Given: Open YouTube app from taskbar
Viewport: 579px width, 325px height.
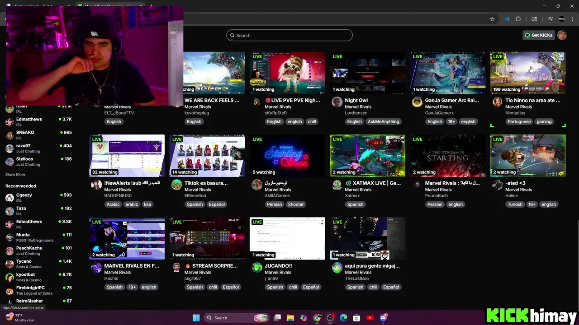Looking at the screenshot, I should (370, 318).
